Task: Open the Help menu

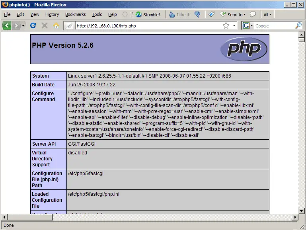Action: click(x=112, y=14)
